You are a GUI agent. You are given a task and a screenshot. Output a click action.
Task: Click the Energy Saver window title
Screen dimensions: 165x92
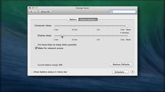pos(82,8)
